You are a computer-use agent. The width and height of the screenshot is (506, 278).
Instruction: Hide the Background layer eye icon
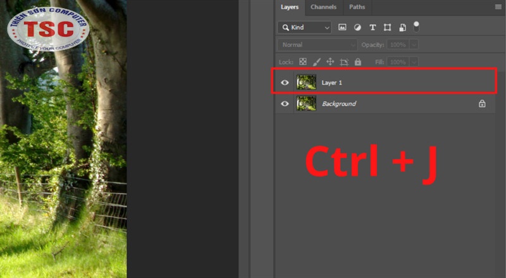click(285, 104)
